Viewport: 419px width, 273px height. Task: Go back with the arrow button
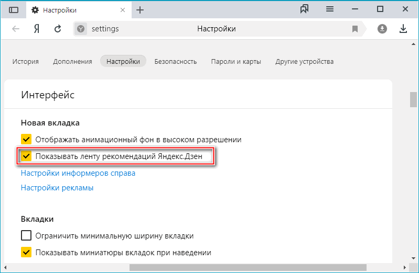[x=16, y=29]
